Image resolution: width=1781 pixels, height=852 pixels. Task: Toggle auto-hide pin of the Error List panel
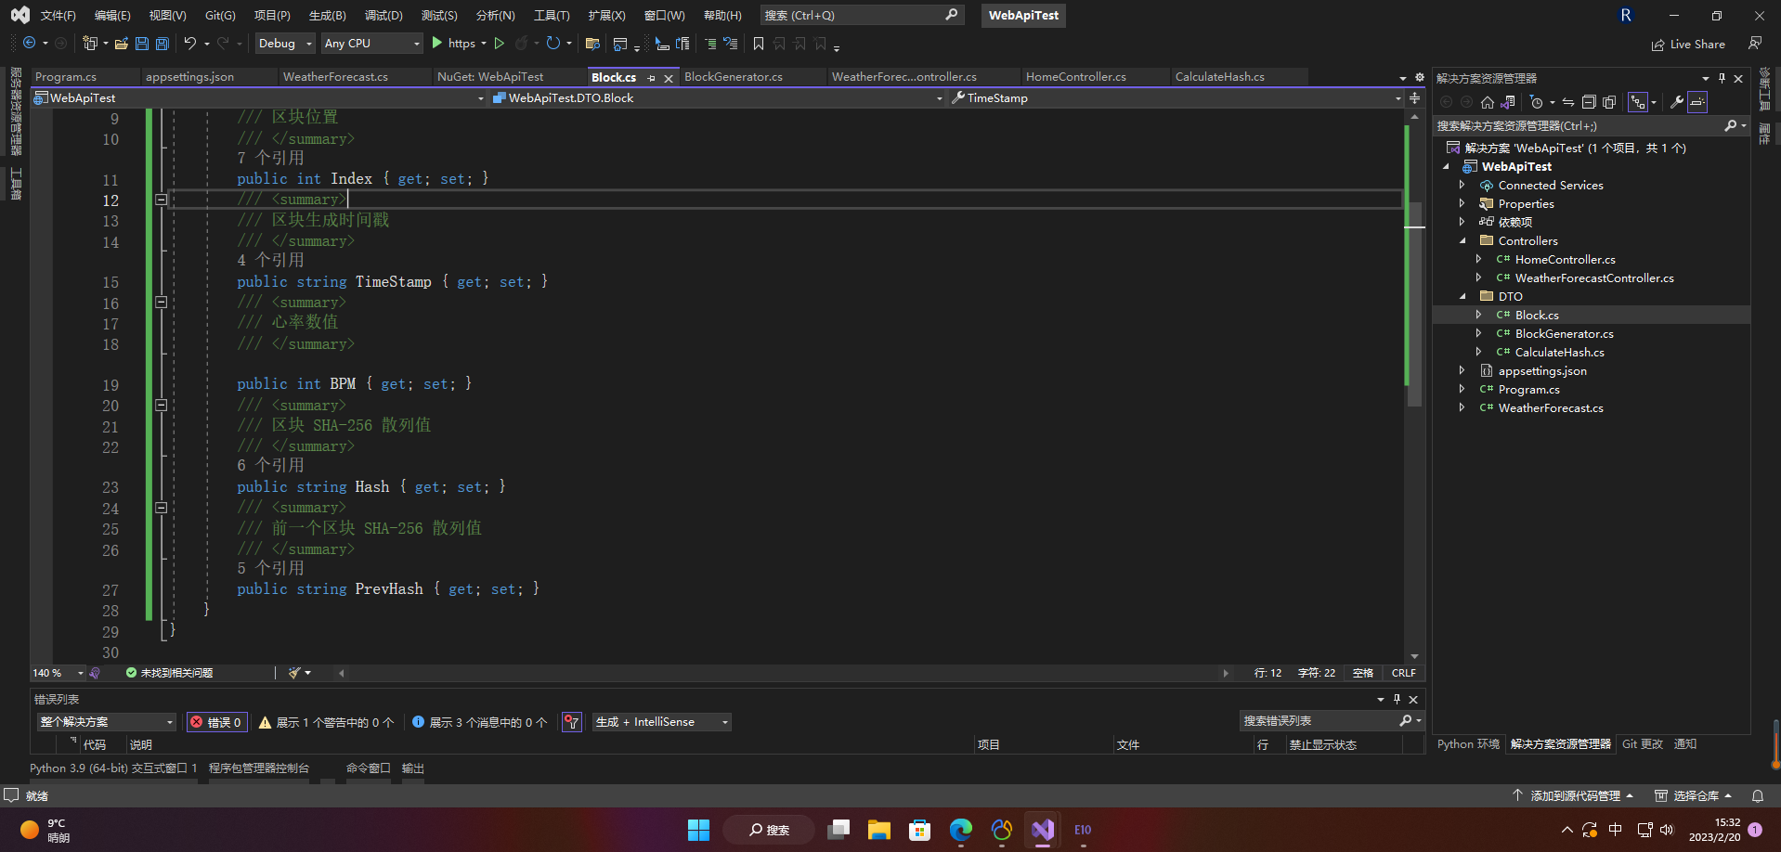[x=1397, y=700]
